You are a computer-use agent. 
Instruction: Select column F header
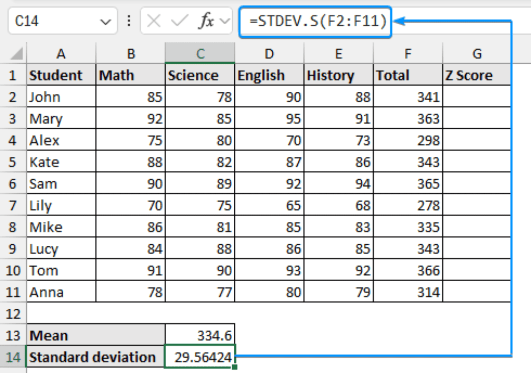pyautogui.click(x=407, y=54)
